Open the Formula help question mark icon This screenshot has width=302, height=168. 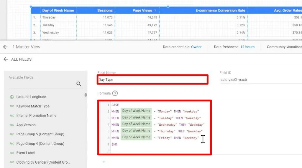point(115,93)
